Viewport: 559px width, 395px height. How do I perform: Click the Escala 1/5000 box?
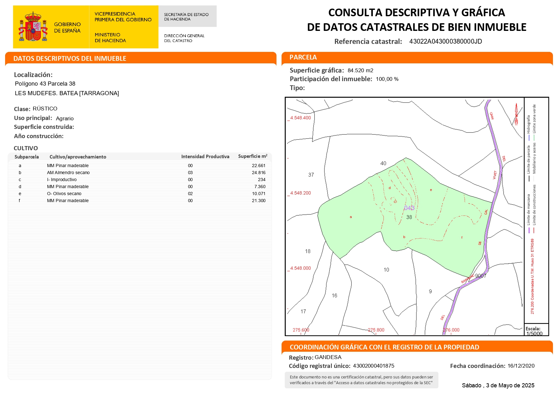(x=536, y=331)
